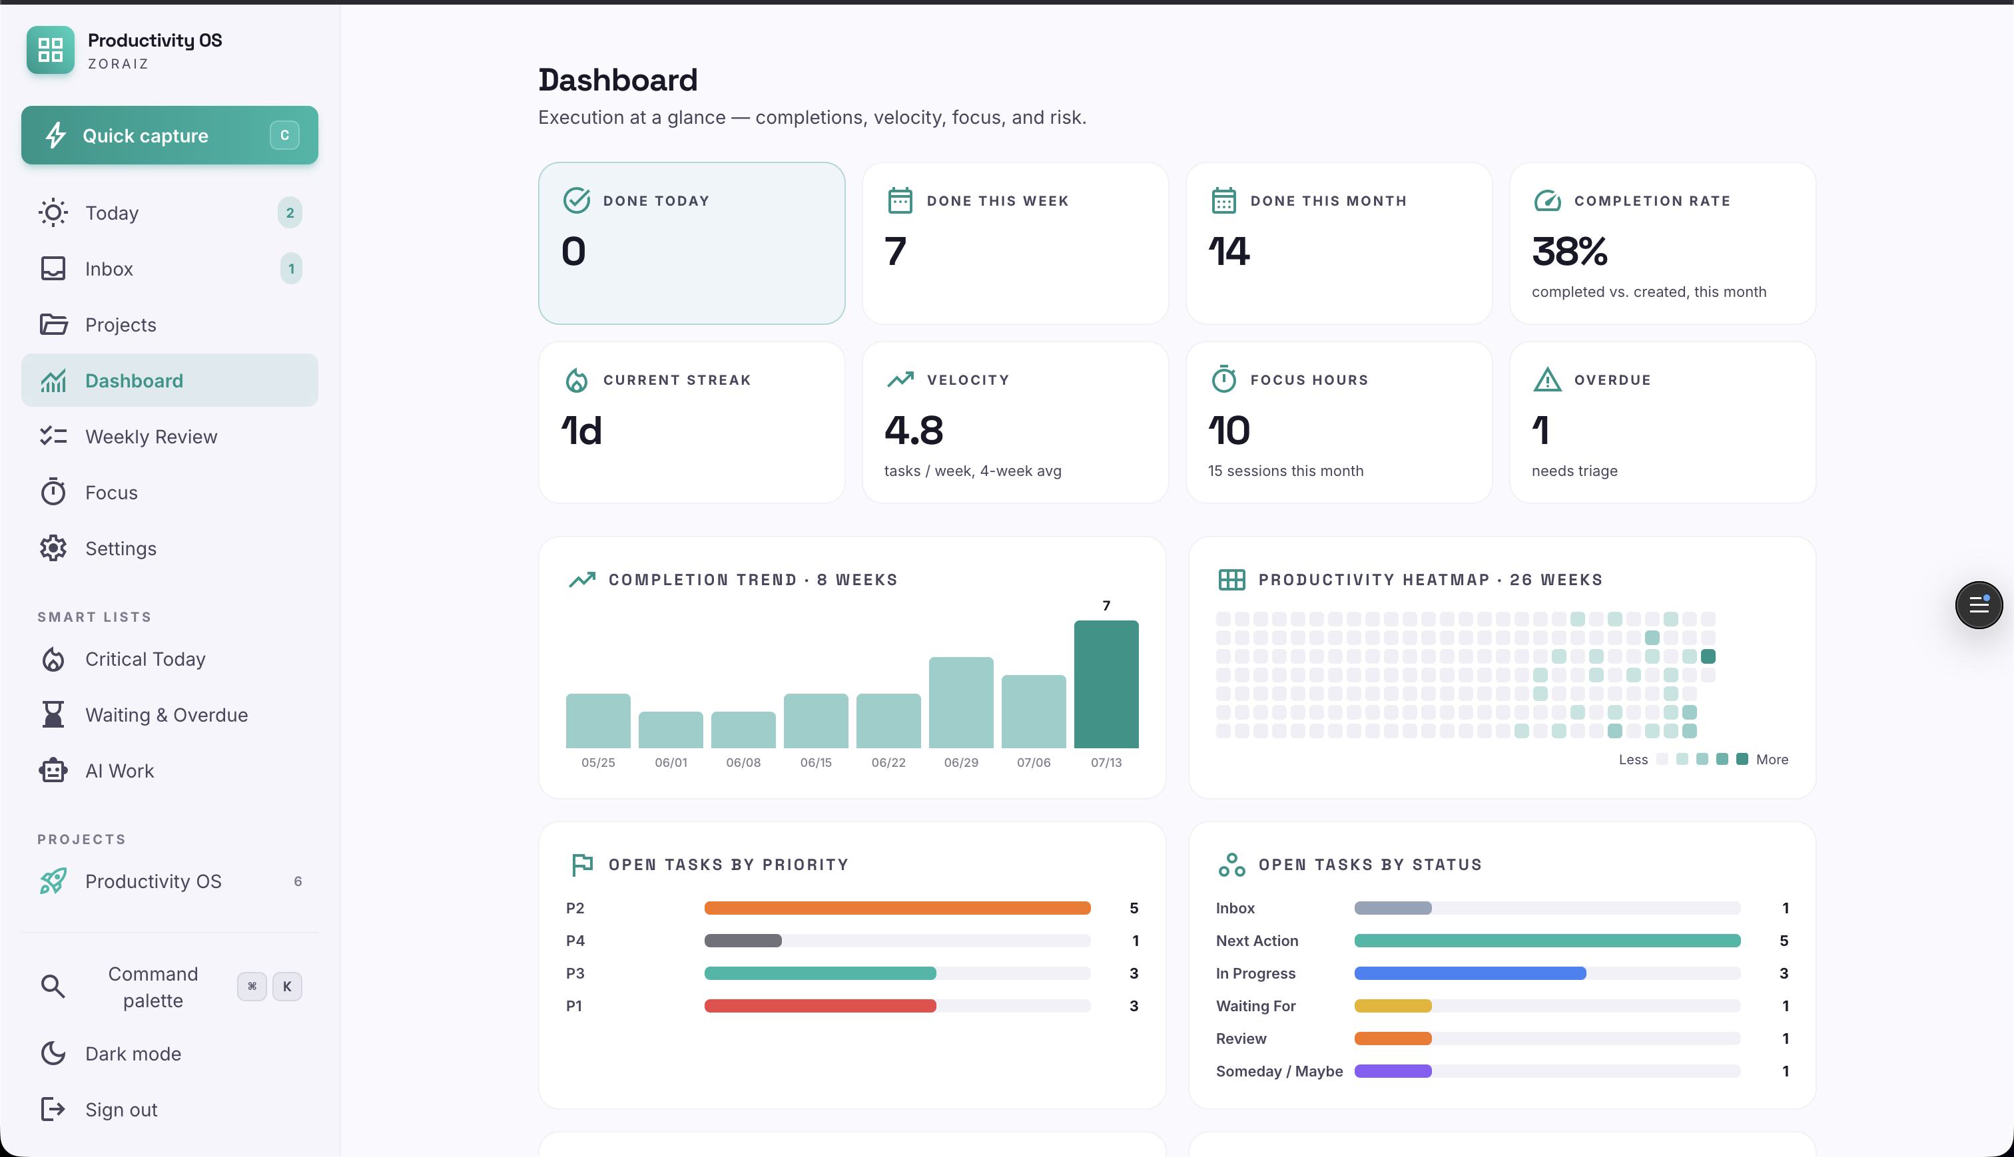Click the 38% completion rate value
The height and width of the screenshot is (1157, 2014).
tap(1570, 251)
